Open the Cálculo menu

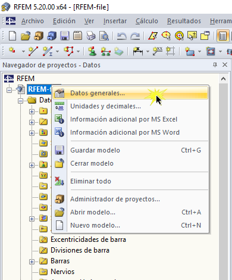pyautogui.click(x=147, y=21)
